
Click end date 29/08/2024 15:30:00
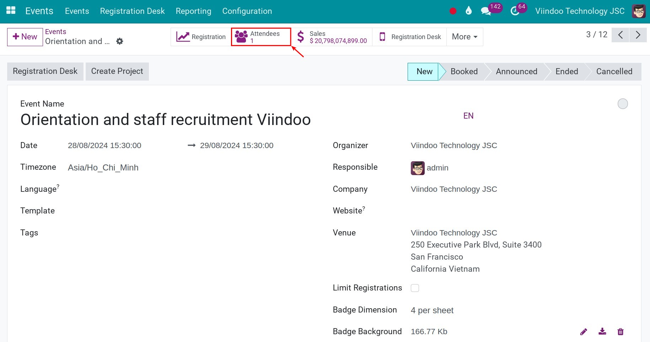(x=237, y=146)
